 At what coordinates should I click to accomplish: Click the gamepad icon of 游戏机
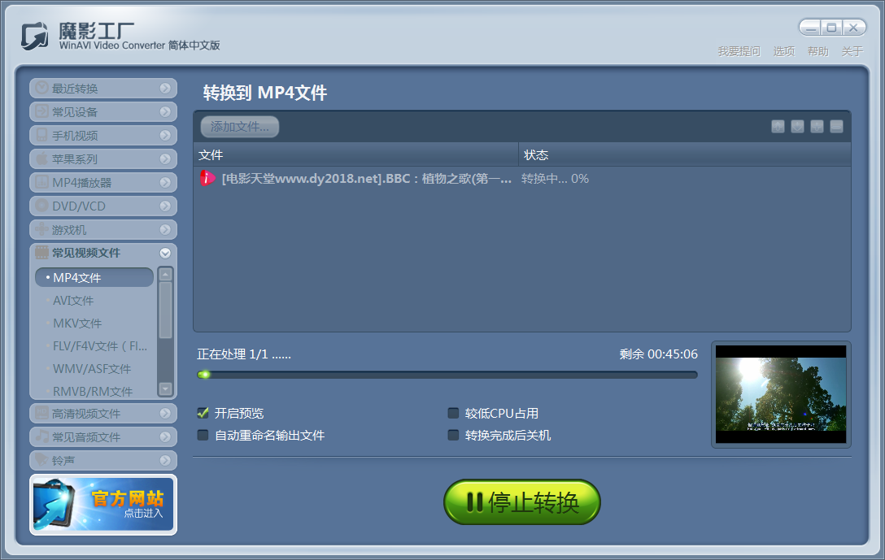pyautogui.click(x=41, y=229)
